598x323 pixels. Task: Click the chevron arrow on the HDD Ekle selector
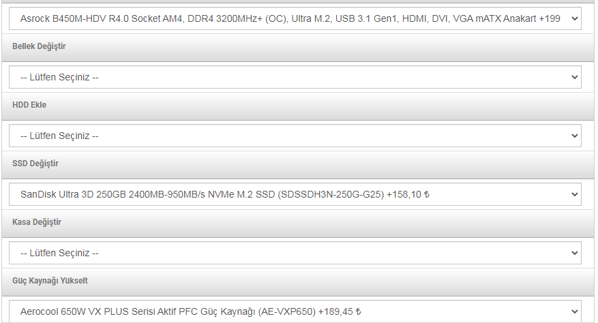coord(573,136)
